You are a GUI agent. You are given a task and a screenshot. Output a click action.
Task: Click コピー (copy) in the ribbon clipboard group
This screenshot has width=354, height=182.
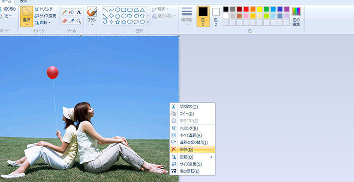pyautogui.click(x=6, y=16)
